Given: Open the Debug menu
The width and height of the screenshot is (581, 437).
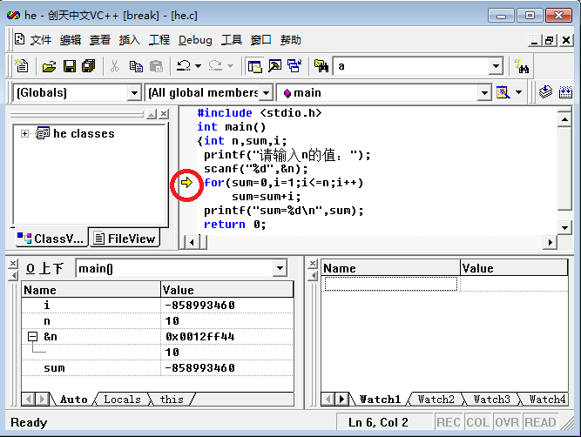Looking at the screenshot, I should 195,40.
